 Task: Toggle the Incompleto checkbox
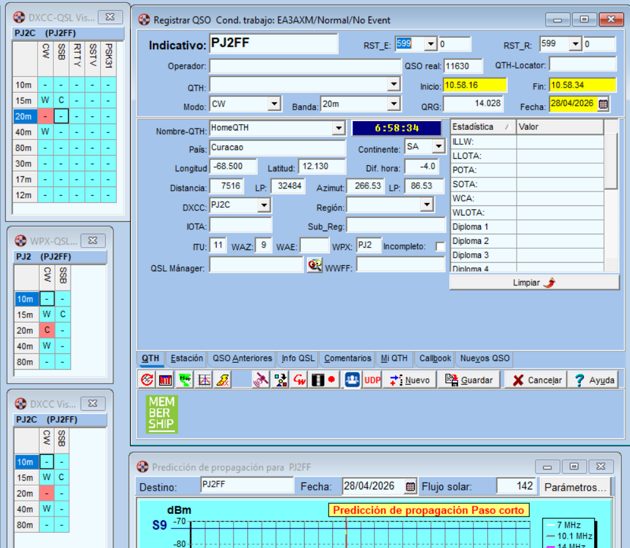tap(440, 246)
